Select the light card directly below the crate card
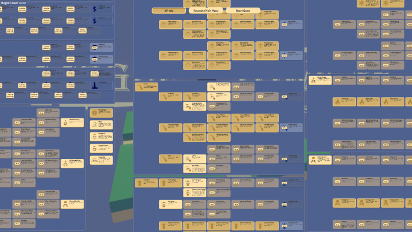The image size is (412, 232). [101, 125]
